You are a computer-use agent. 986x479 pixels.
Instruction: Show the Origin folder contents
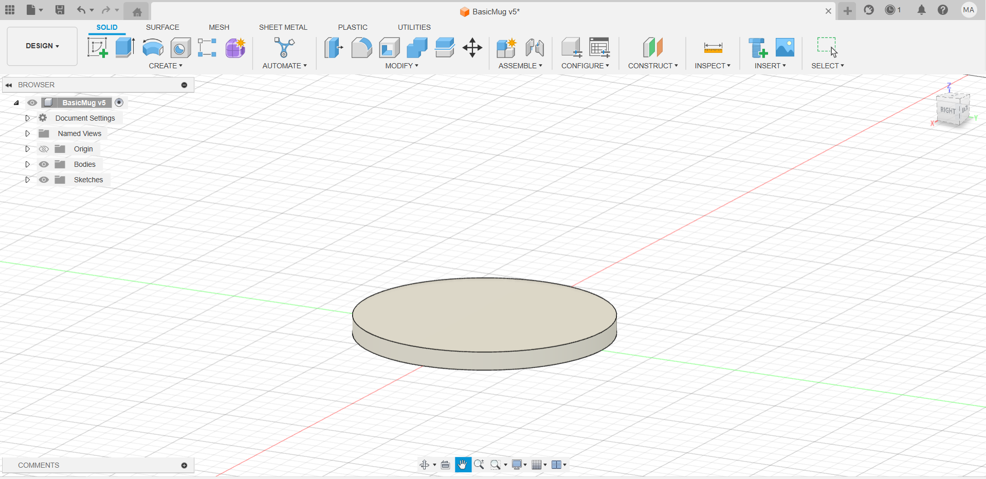tap(27, 149)
